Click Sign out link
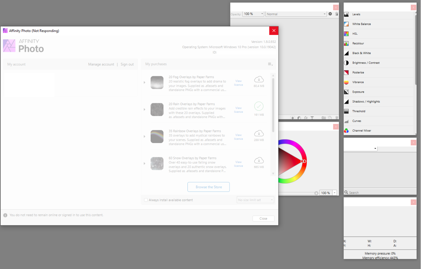Viewport: 421px width, 269px height. click(127, 64)
